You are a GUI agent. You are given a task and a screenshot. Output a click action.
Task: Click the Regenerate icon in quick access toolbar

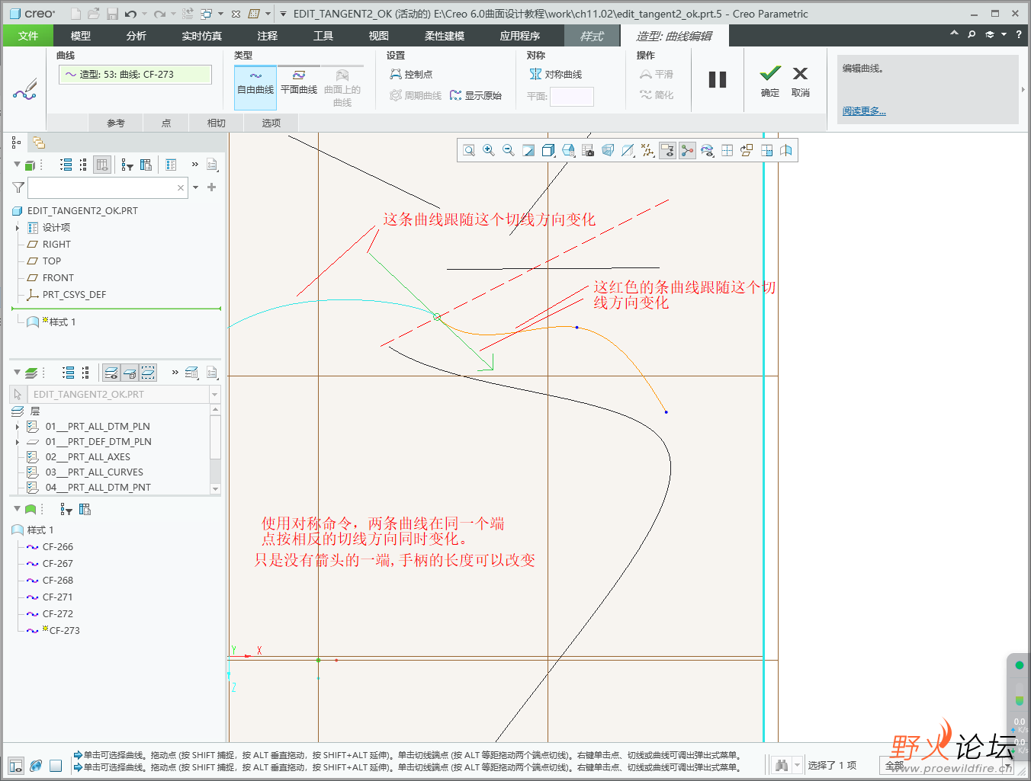tap(188, 14)
